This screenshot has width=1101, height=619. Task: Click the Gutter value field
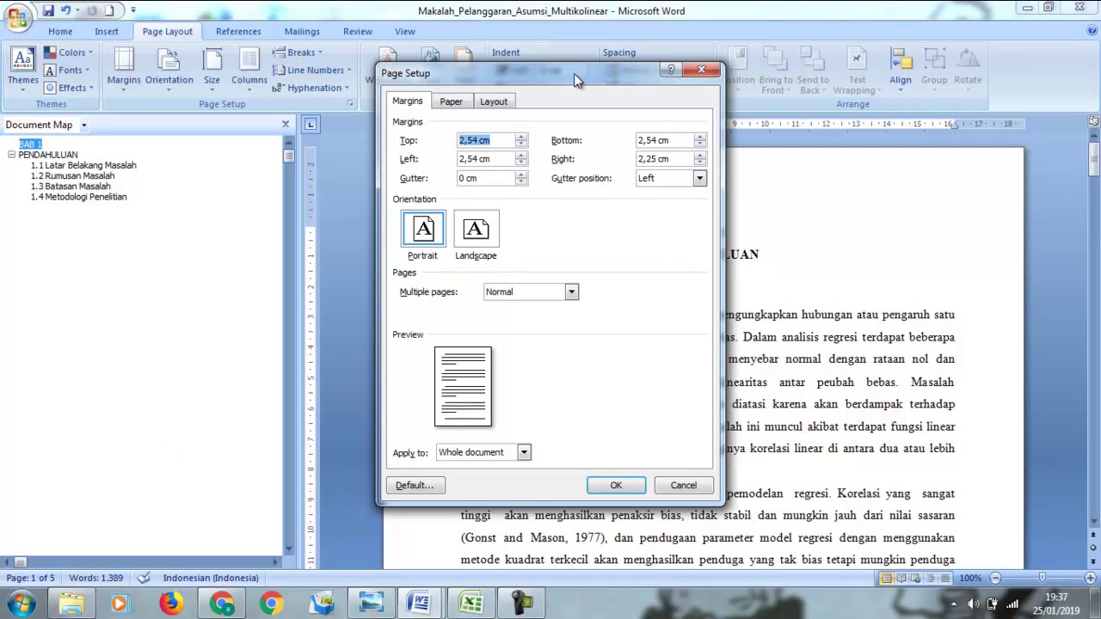(485, 178)
